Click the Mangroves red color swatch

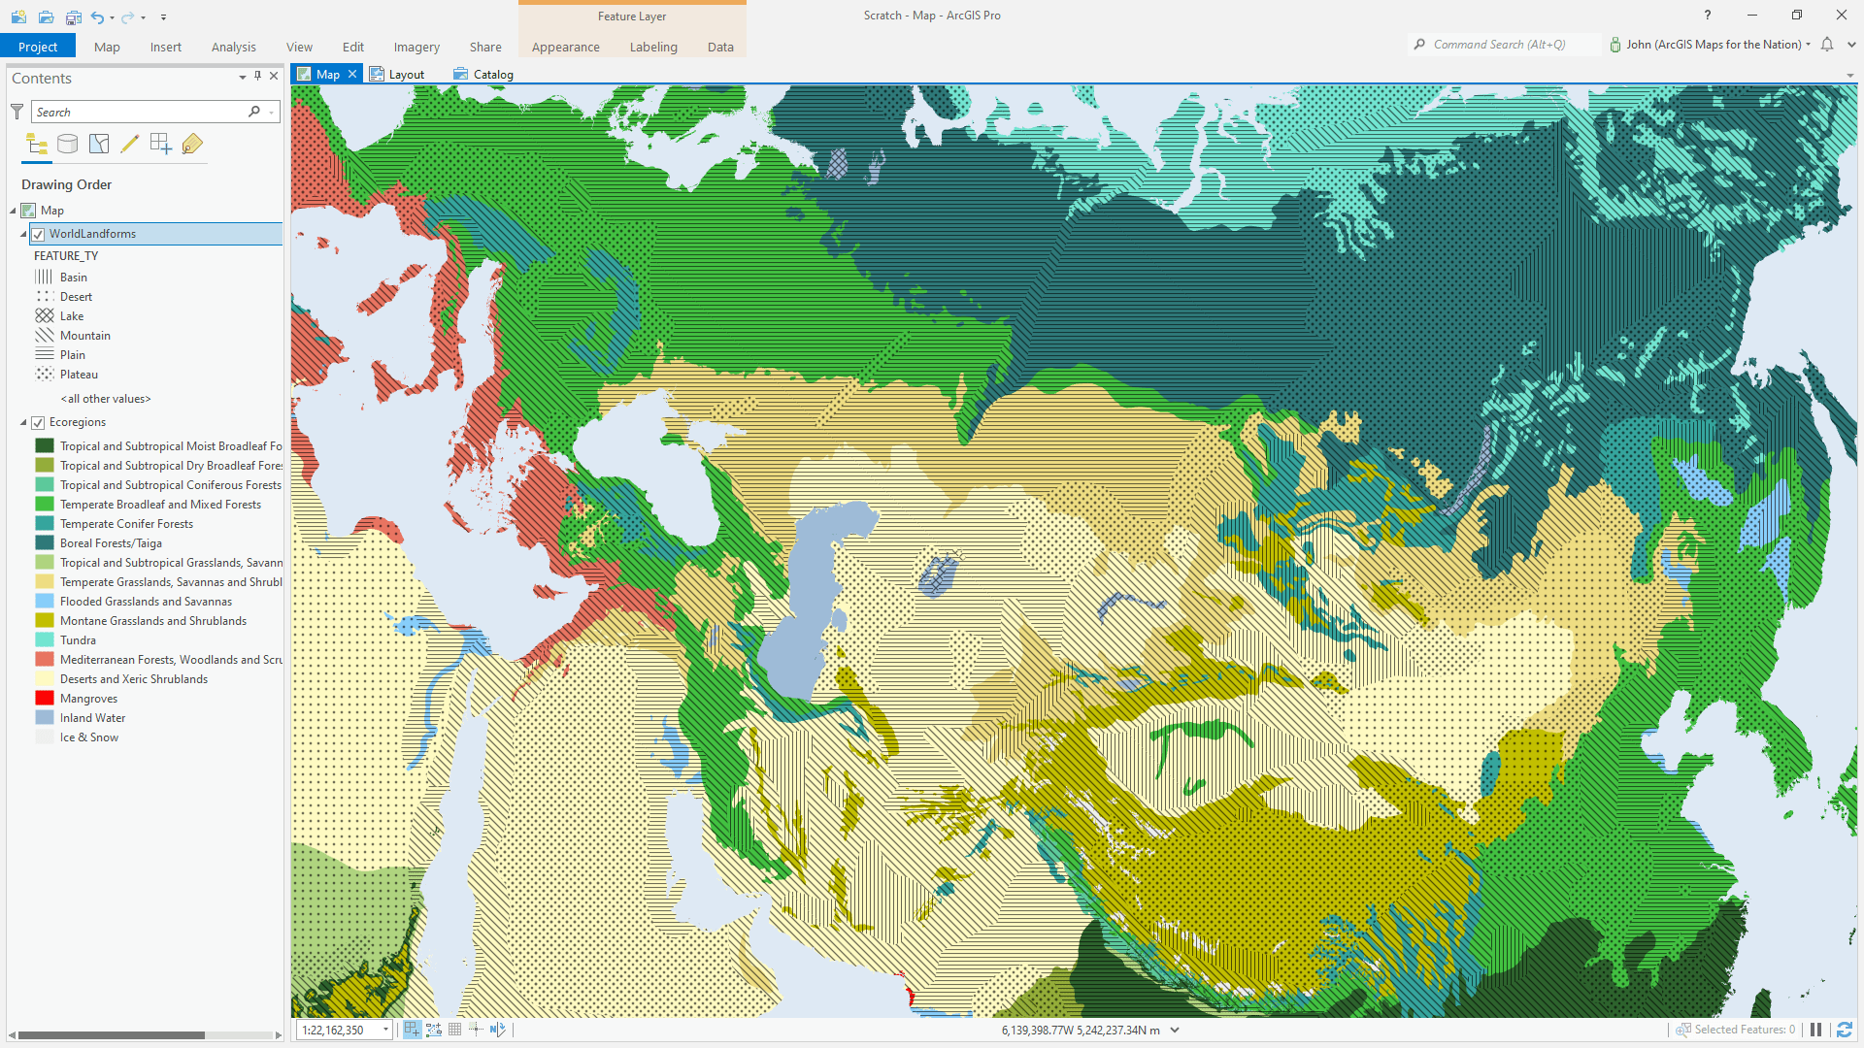[x=45, y=699]
